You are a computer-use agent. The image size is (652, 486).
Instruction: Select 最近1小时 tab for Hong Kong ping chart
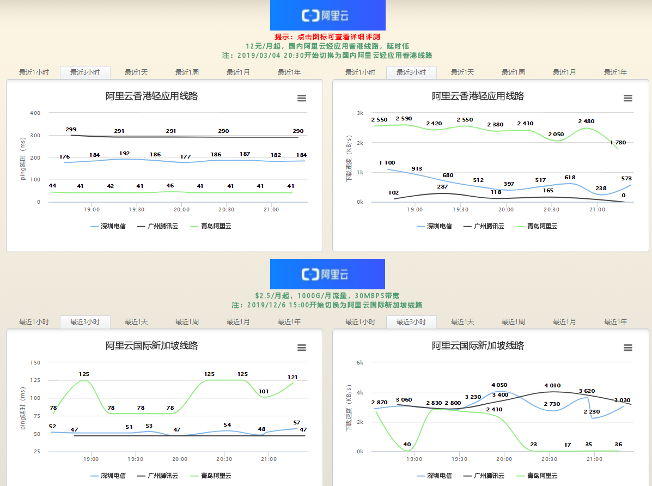pos(34,72)
